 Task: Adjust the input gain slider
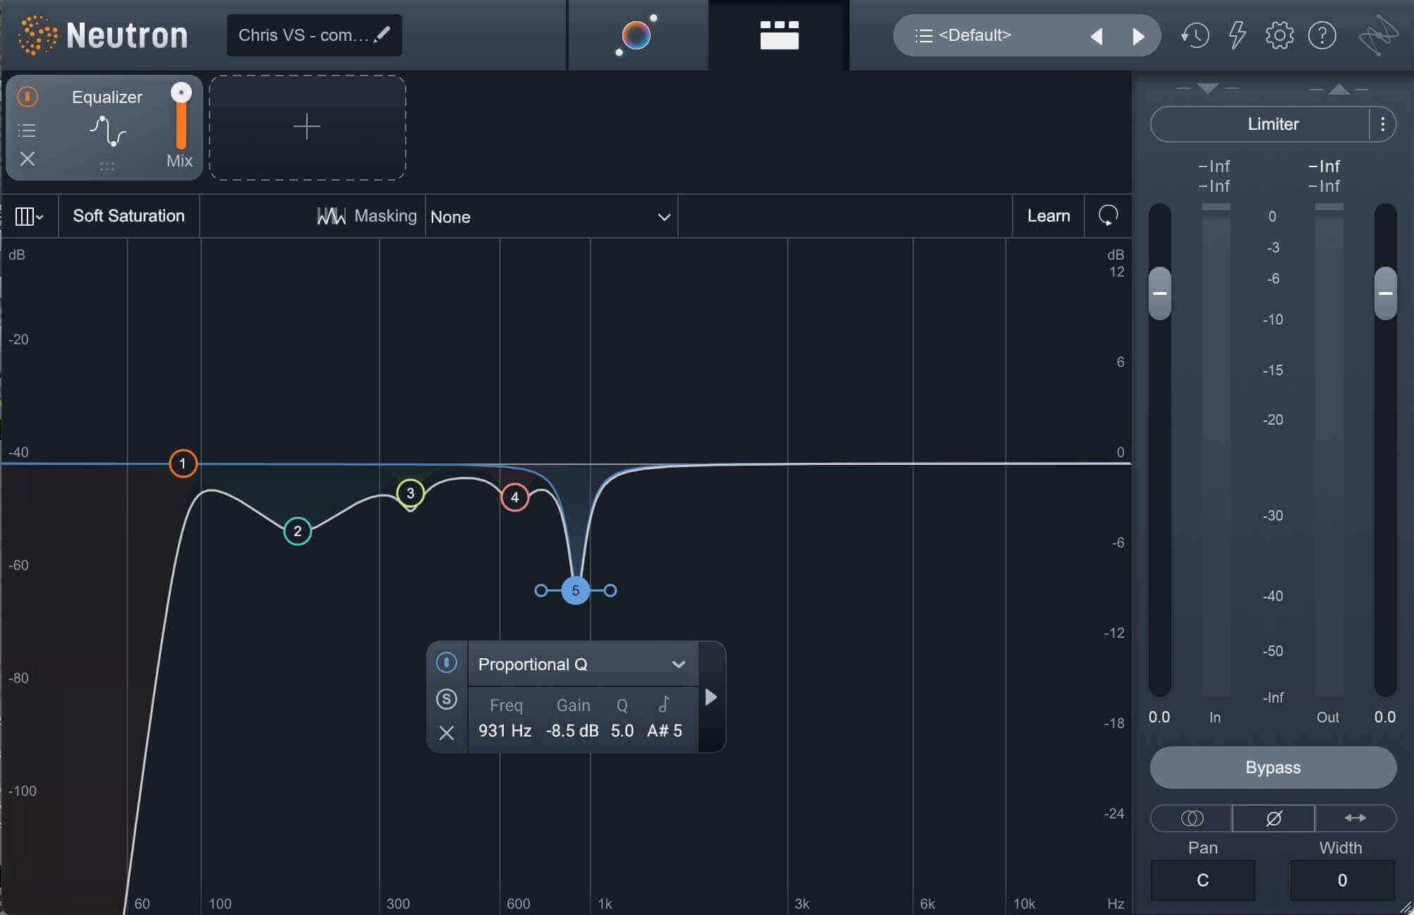(x=1160, y=293)
